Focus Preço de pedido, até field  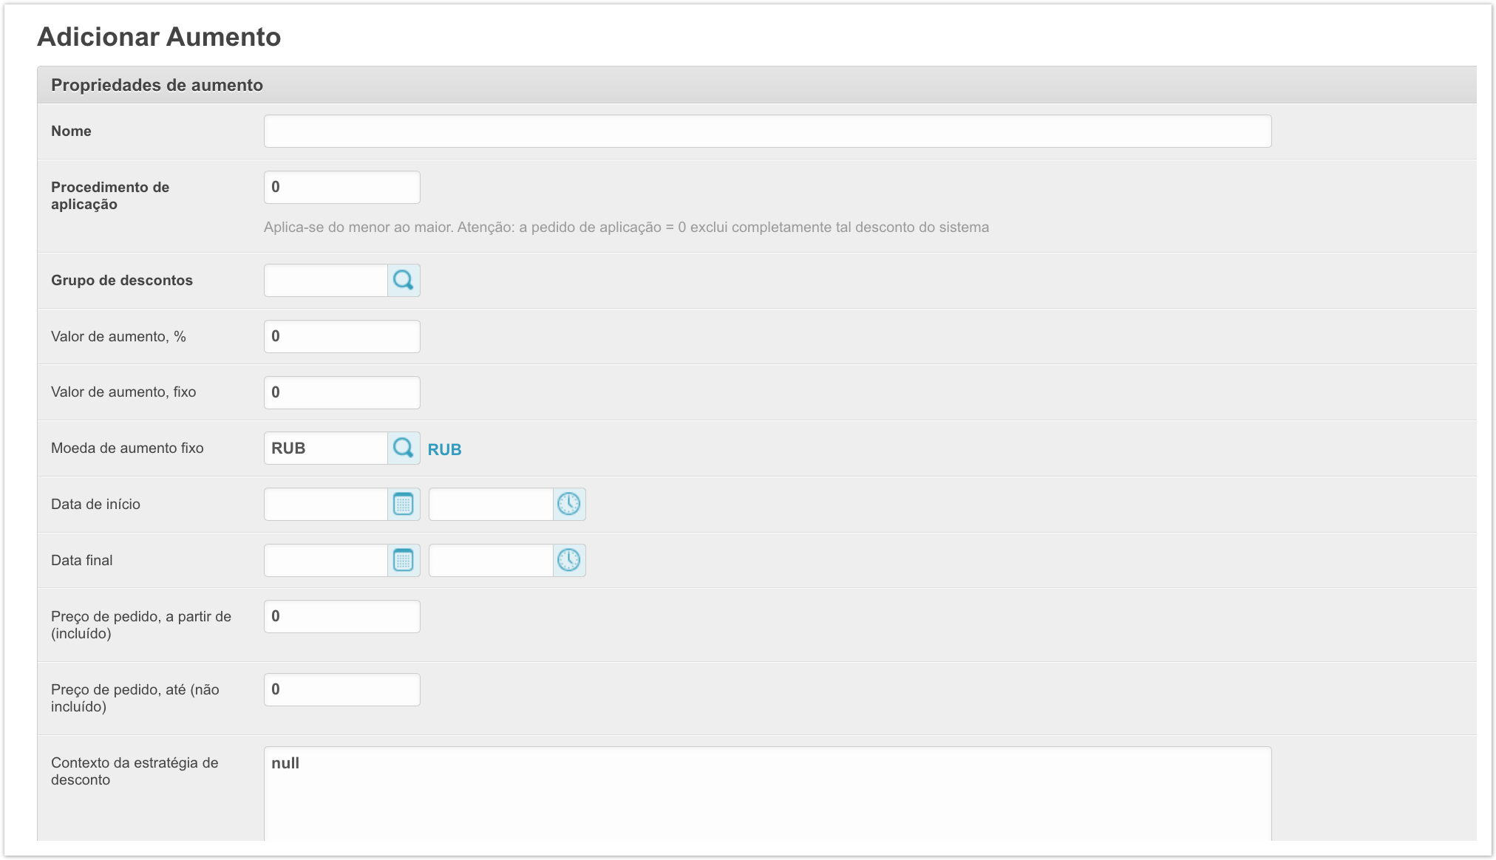click(x=341, y=690)
